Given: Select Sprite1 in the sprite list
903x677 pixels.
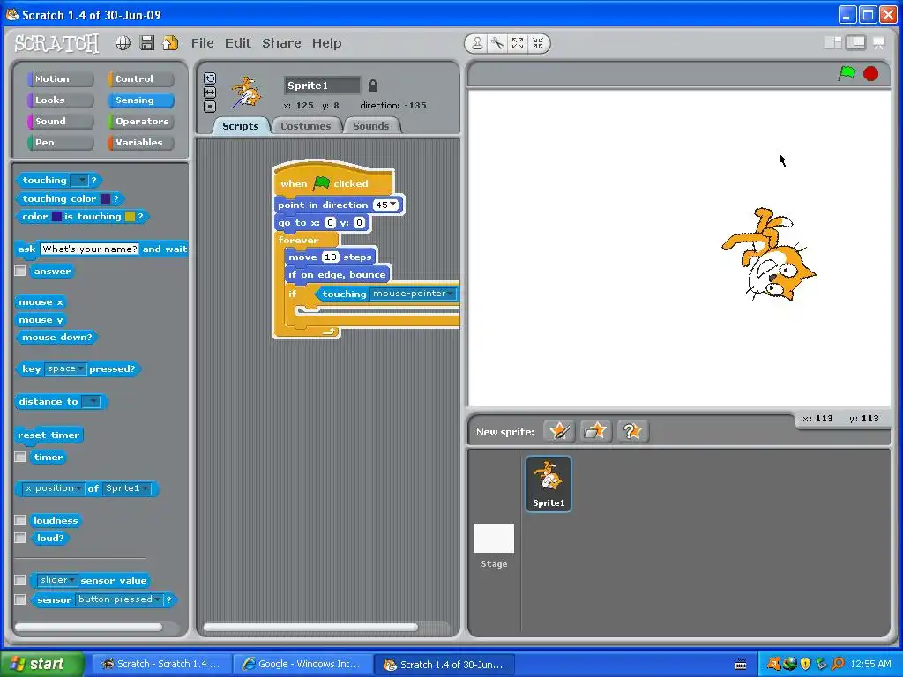Looking at the screenshot, I should (x=549, y=484).
